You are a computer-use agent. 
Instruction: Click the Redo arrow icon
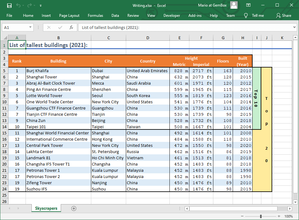[x=30, y=5]
